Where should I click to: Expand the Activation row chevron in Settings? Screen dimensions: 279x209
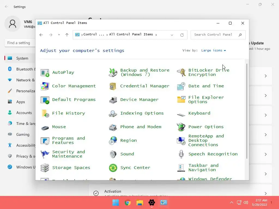coord(265,193)
